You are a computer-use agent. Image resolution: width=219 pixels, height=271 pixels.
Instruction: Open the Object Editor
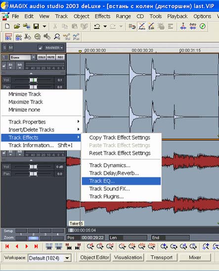point(95,258)
